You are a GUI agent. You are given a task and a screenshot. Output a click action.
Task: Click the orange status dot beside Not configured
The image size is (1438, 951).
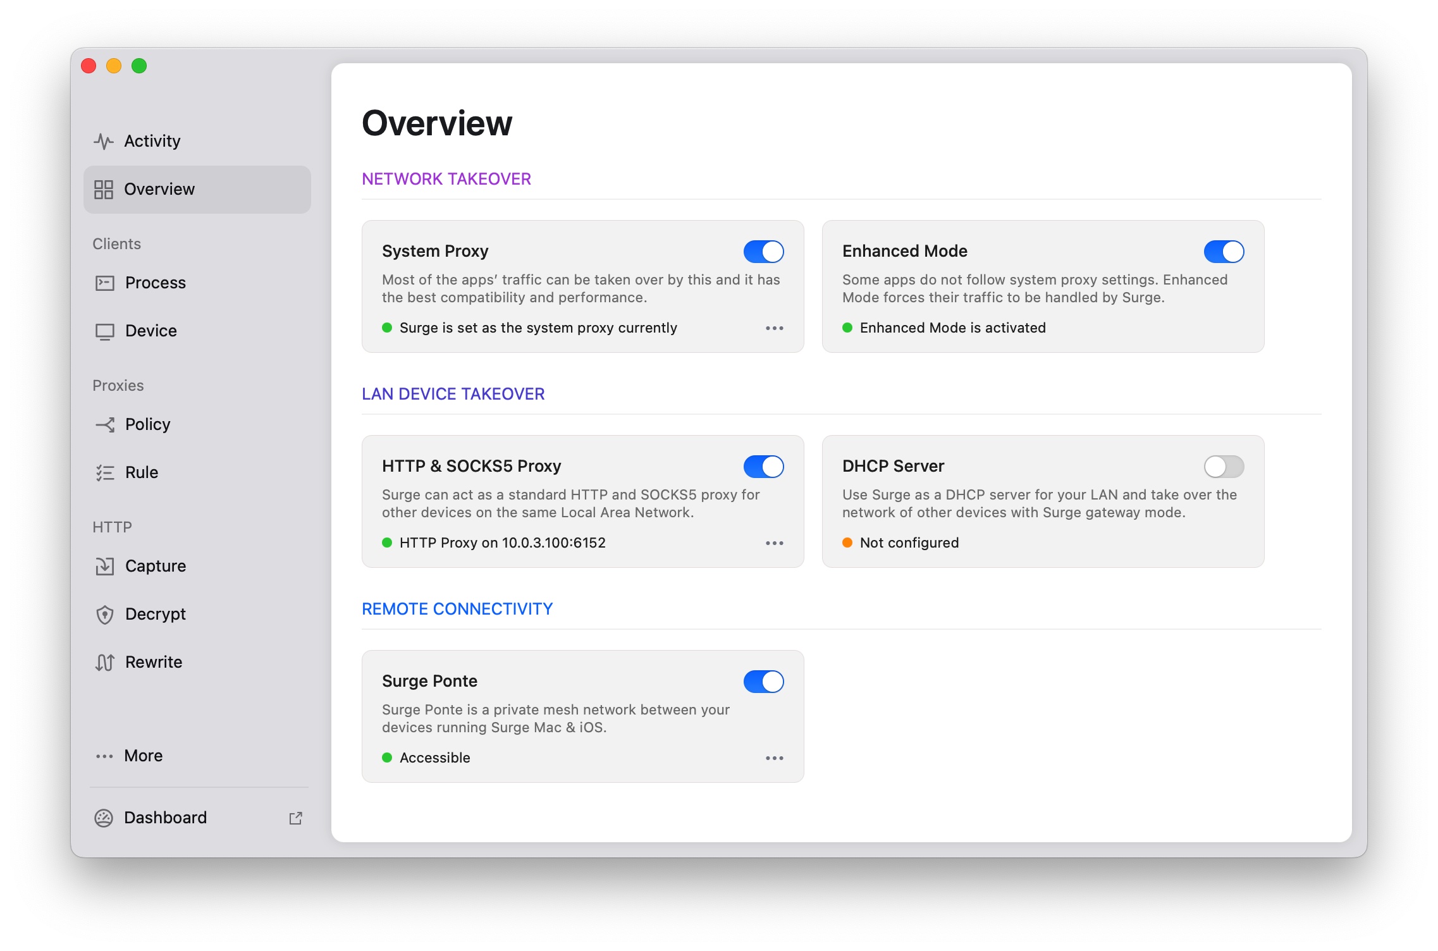(847, 543)
